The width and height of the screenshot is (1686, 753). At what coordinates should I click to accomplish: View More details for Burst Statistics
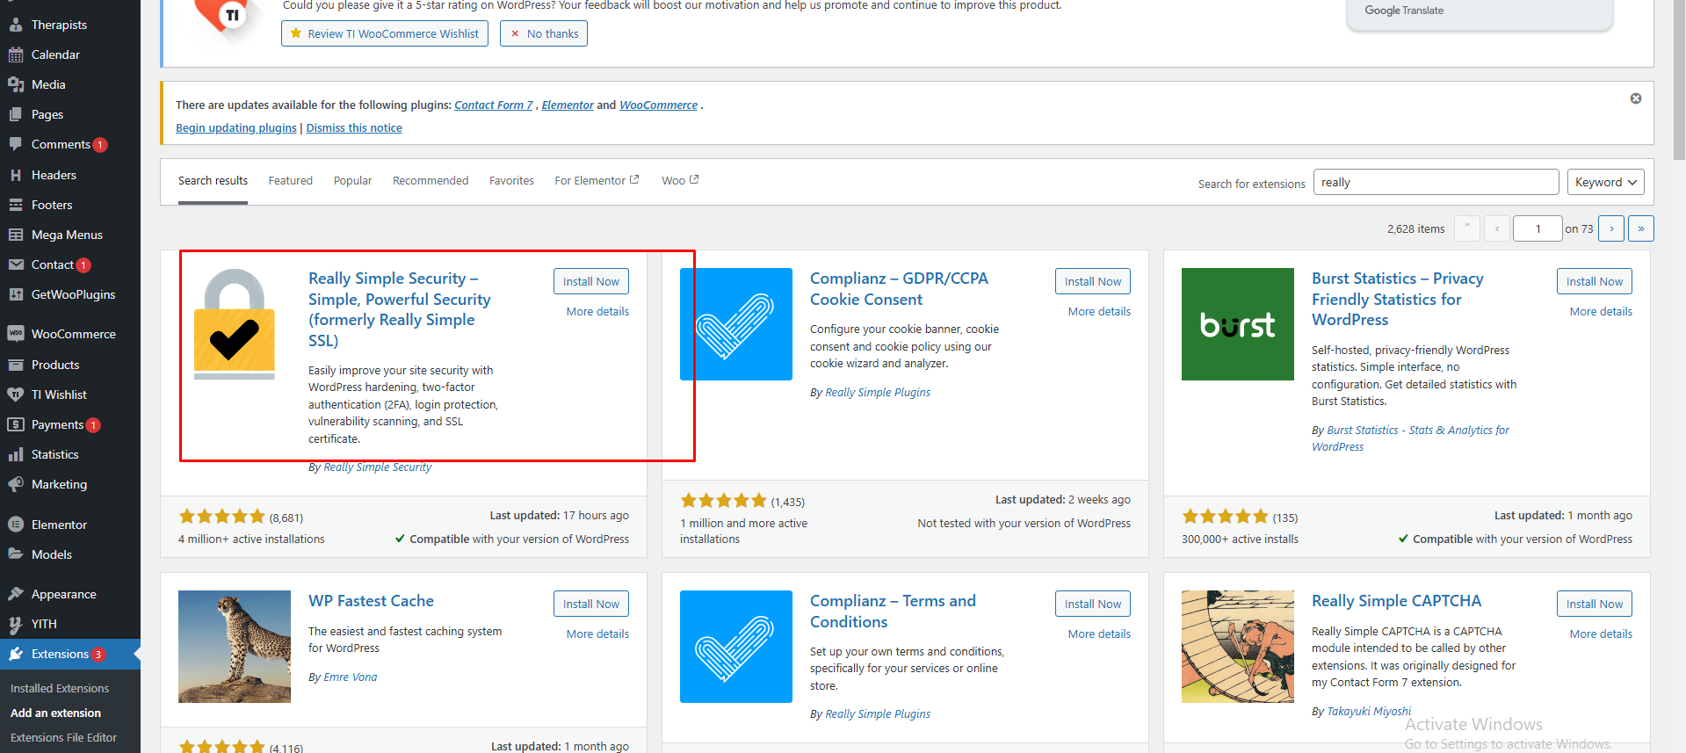[x=1601, y=311]
